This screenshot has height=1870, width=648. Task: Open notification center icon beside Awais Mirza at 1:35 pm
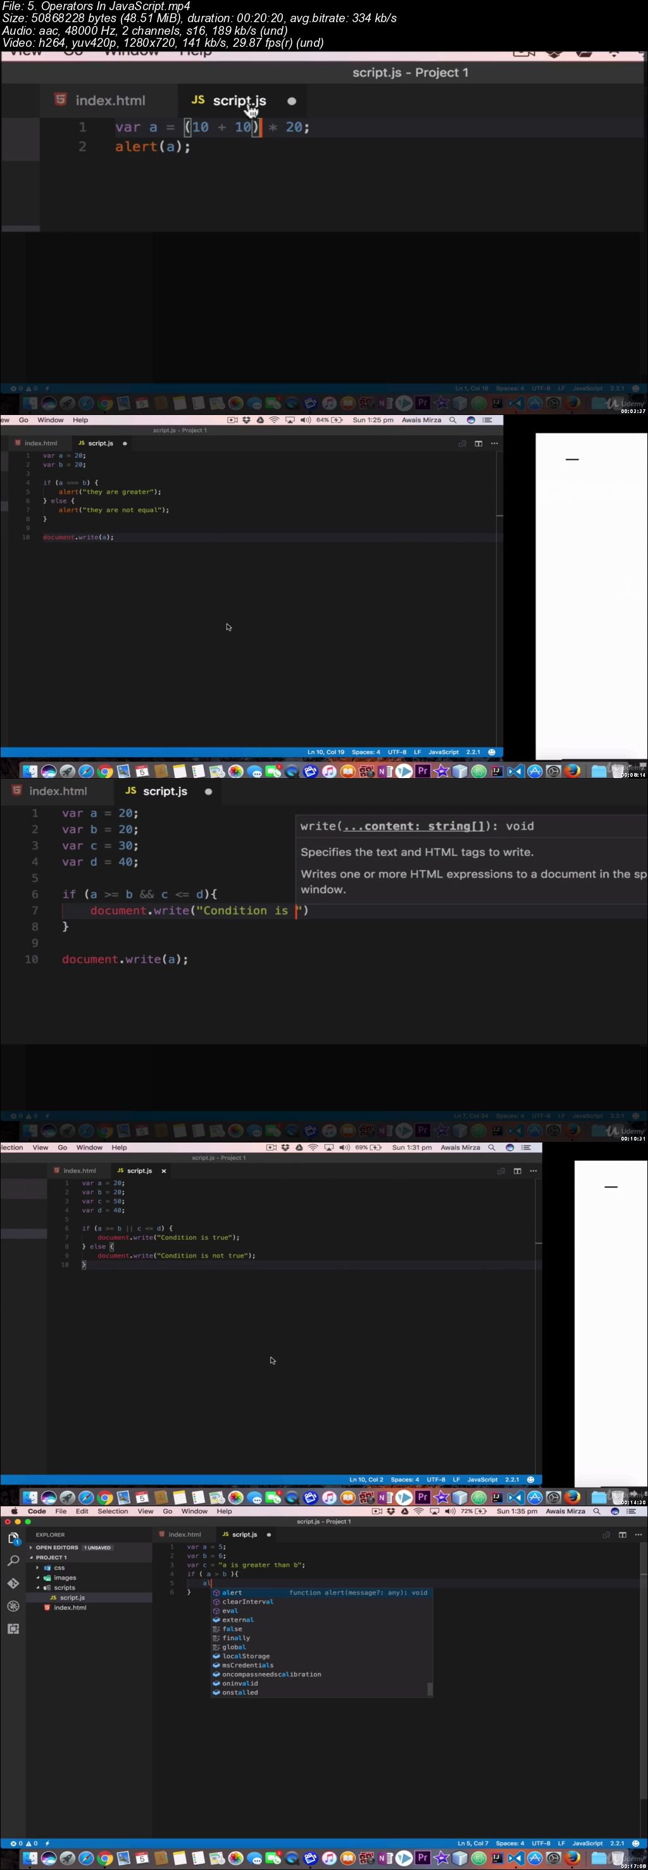632,1511
